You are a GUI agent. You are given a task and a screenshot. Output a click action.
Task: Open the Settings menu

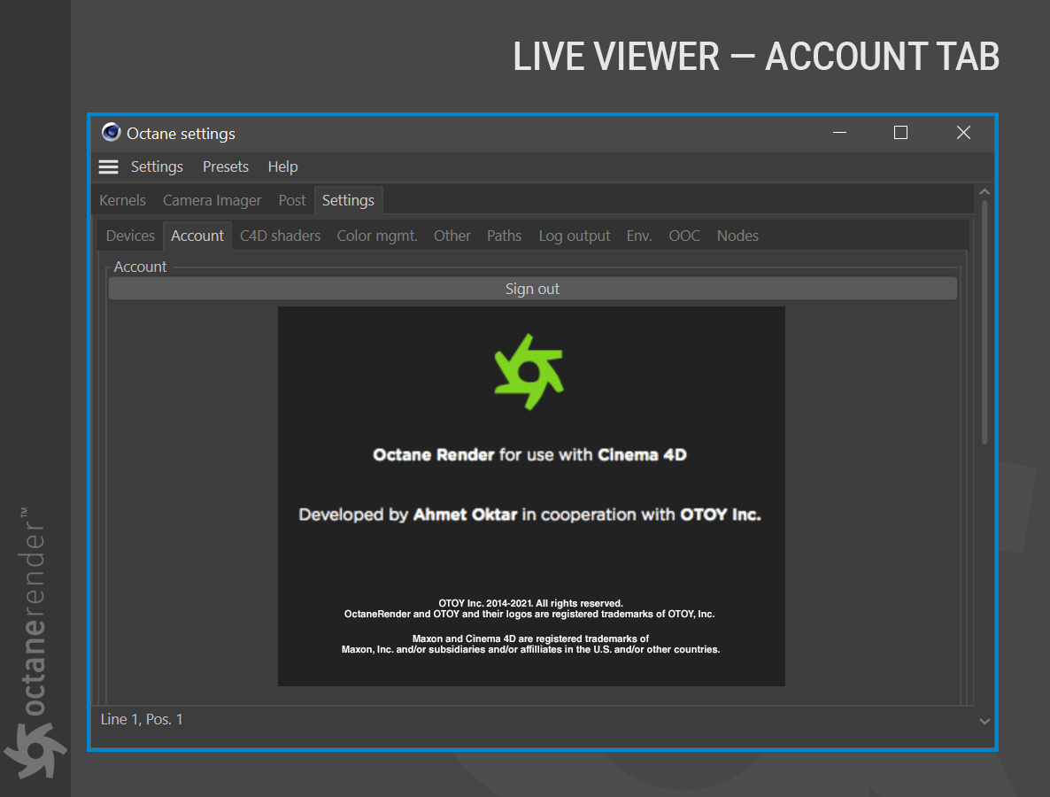pos(157,166)
